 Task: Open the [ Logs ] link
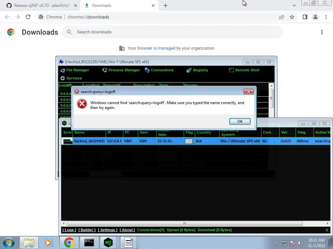69,230
